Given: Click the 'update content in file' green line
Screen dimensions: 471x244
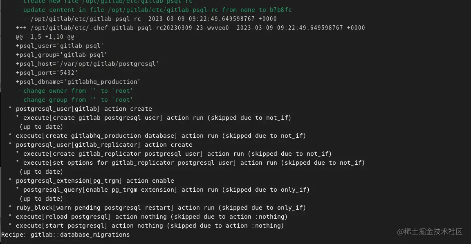Looking at the screenshot, I should coord(154,9).
